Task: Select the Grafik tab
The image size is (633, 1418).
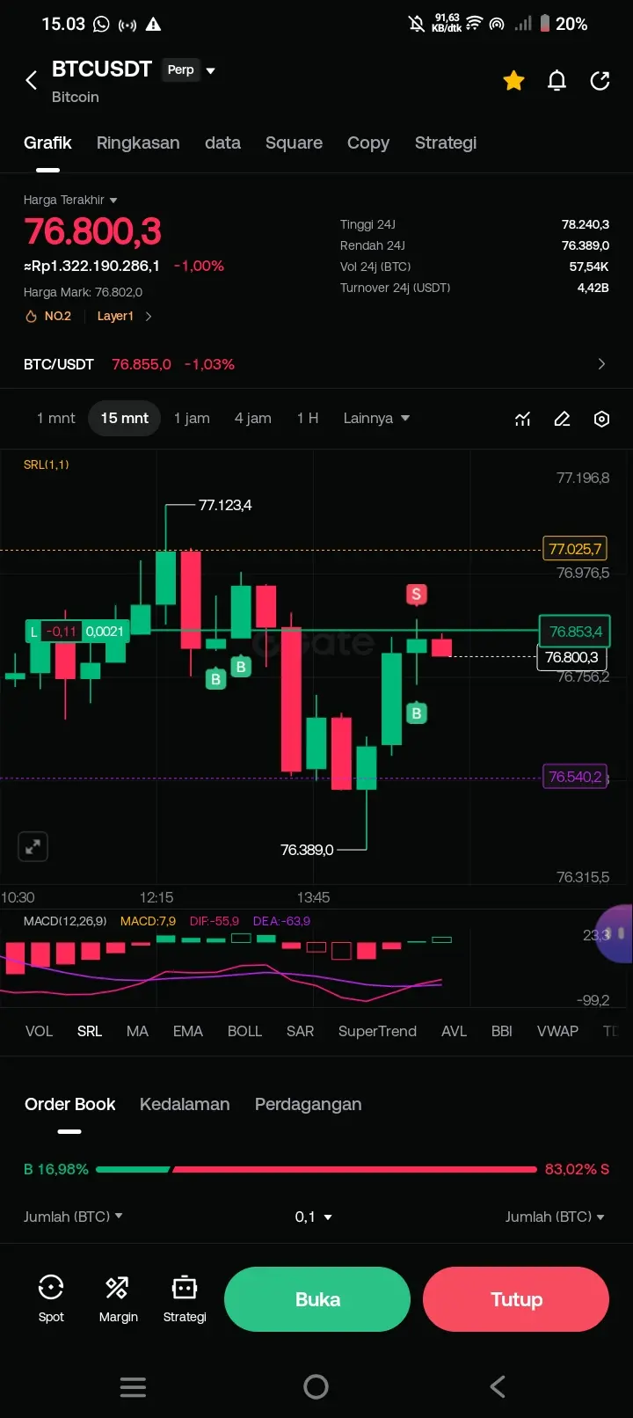Action: click(47, 143)
